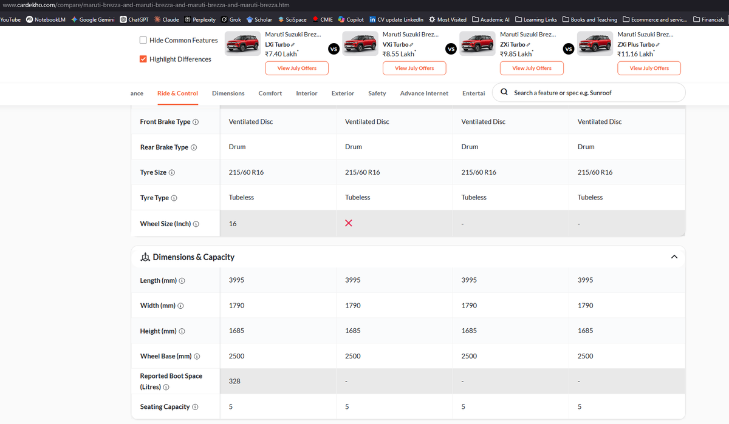This screenshot has height=424, width=729.
Task: Collapse the Dimensions & Capacity section
Action: click(x=674, y=257)
